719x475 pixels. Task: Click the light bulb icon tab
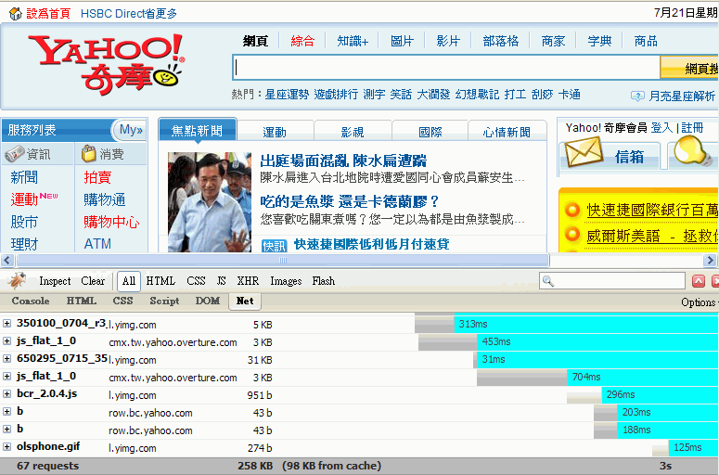(x=692, y=152)
